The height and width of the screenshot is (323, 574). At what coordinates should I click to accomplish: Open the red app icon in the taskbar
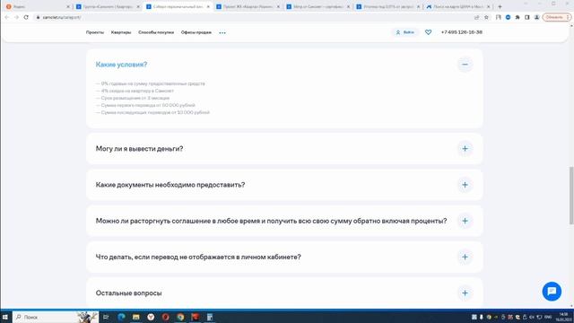coord(196,317)
